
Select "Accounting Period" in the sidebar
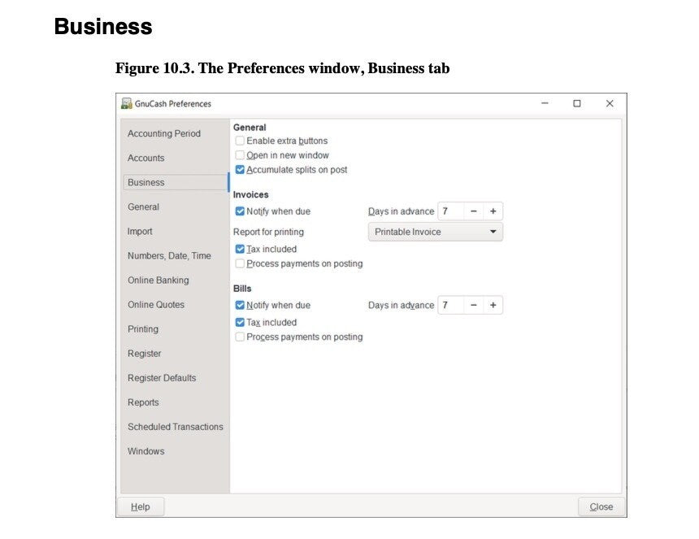163,133
